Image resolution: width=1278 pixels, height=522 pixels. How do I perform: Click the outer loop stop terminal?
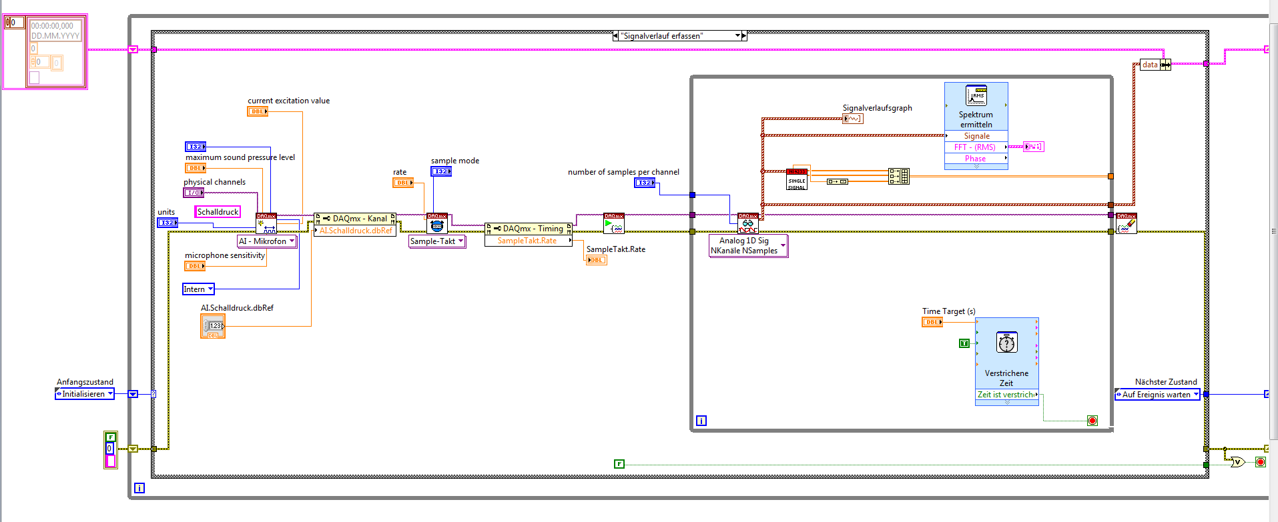(x=1261, y=462)
